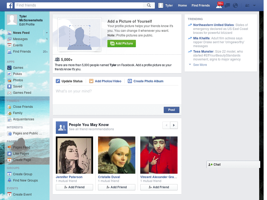Click the Find friends search field

point(79,5)
